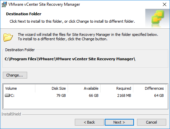The width and height of the screenshot is (170, 129).
Task: Click the installer icon in title bar
Action: [4, 4]
